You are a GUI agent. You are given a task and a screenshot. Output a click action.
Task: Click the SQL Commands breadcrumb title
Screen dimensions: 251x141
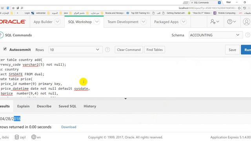(x=18, y=35)
